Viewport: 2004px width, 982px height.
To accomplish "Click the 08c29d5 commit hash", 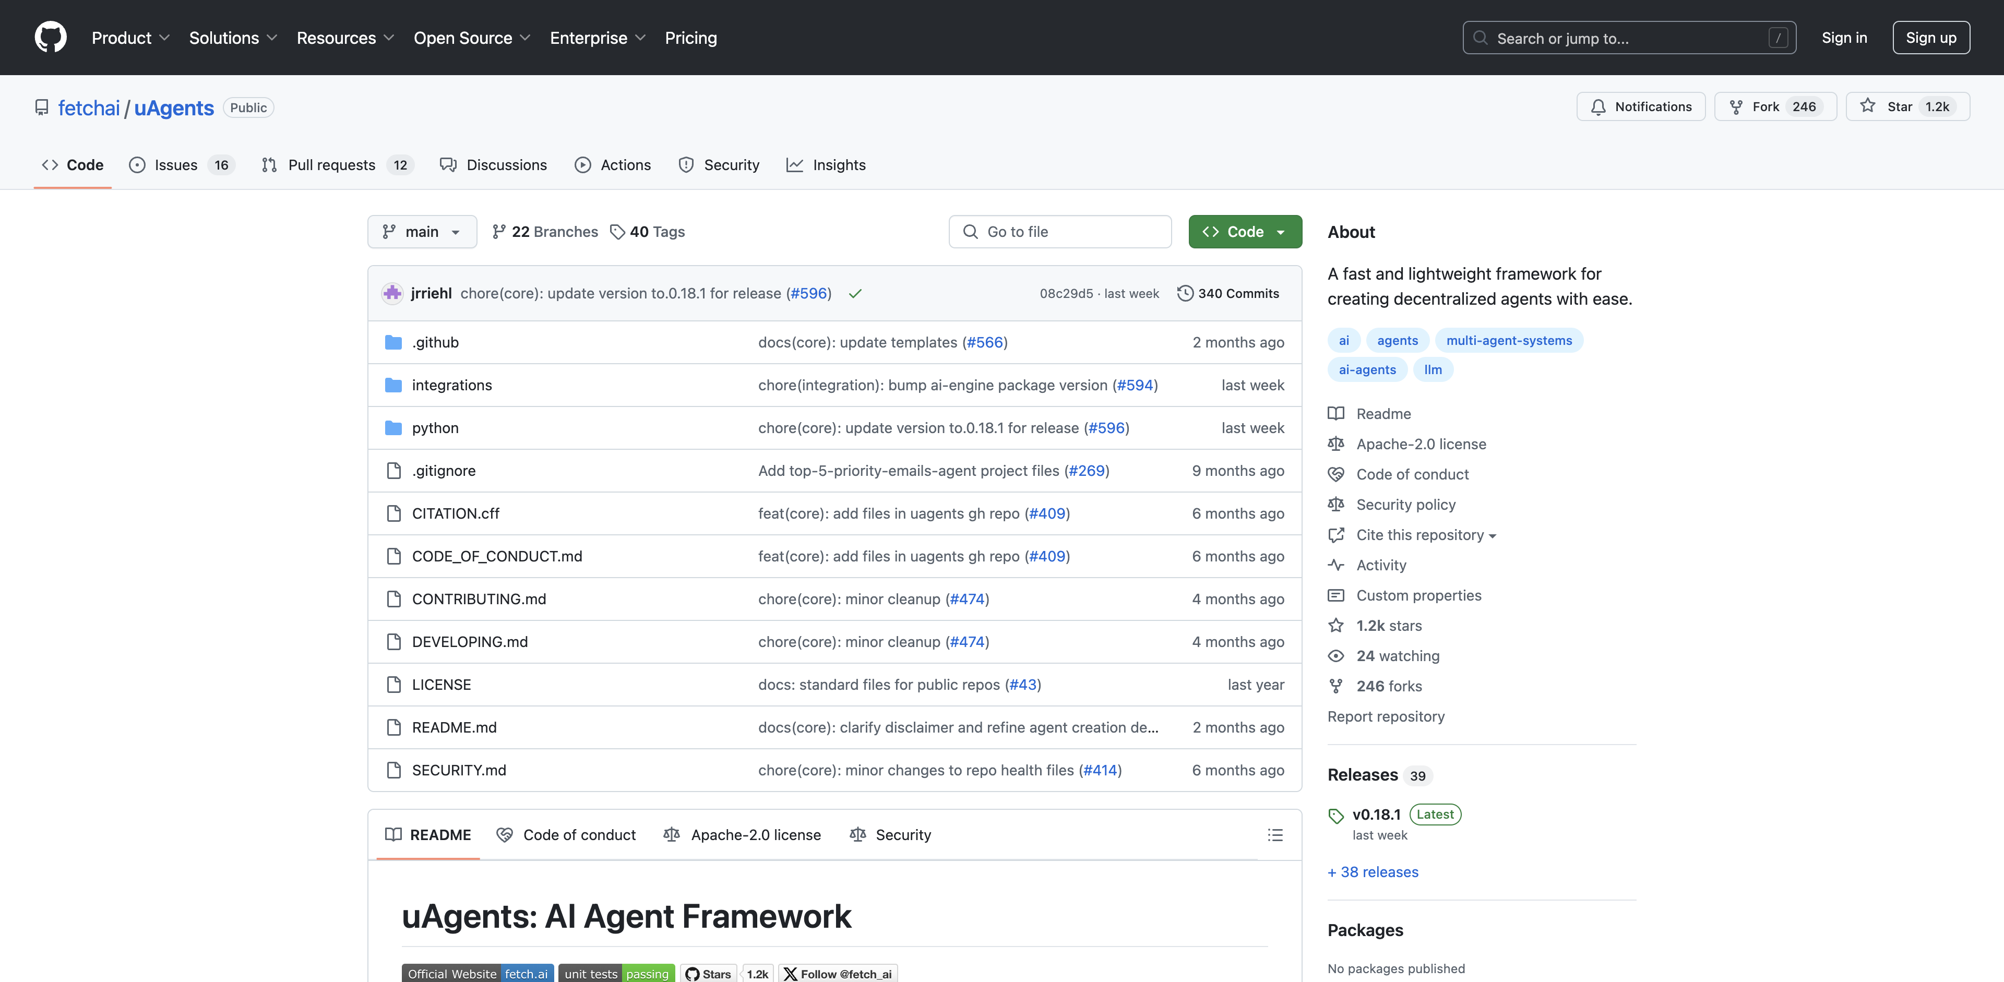I will [x=1066, y=293].
